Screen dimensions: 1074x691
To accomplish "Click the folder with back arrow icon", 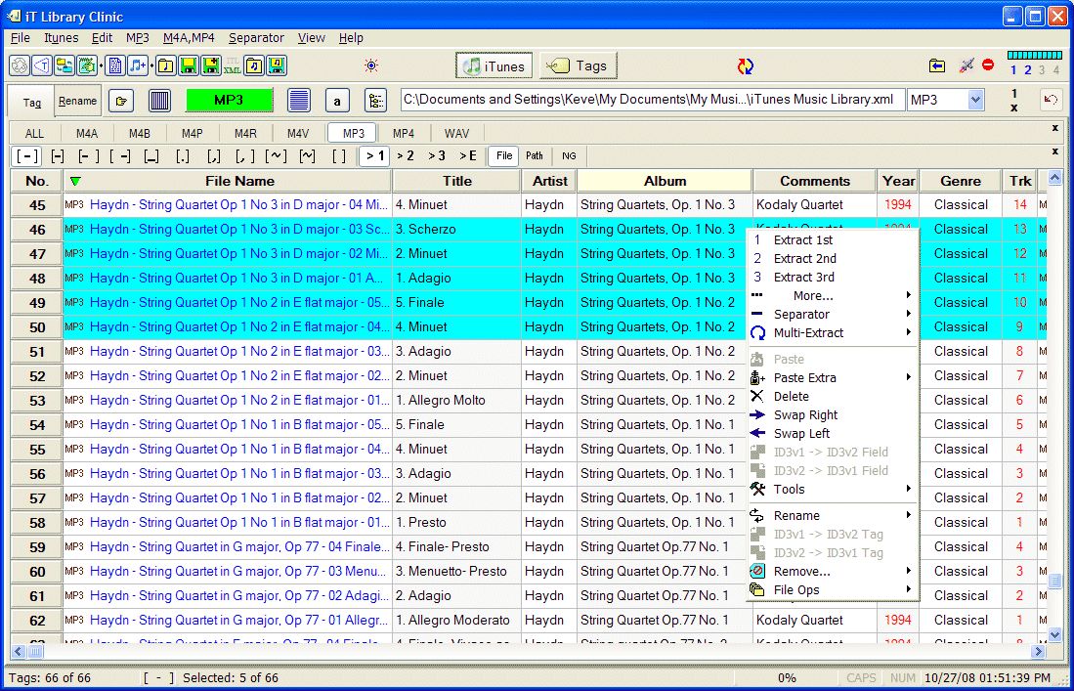I will [x=937, y=65].
